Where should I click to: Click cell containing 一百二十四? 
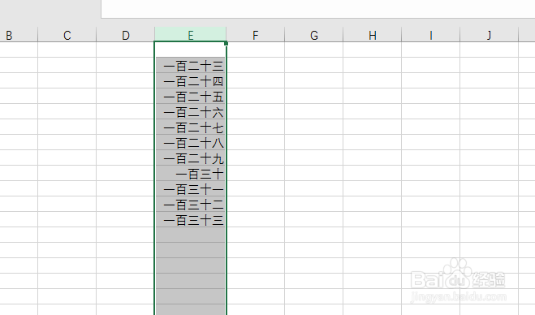coord(191,80)
